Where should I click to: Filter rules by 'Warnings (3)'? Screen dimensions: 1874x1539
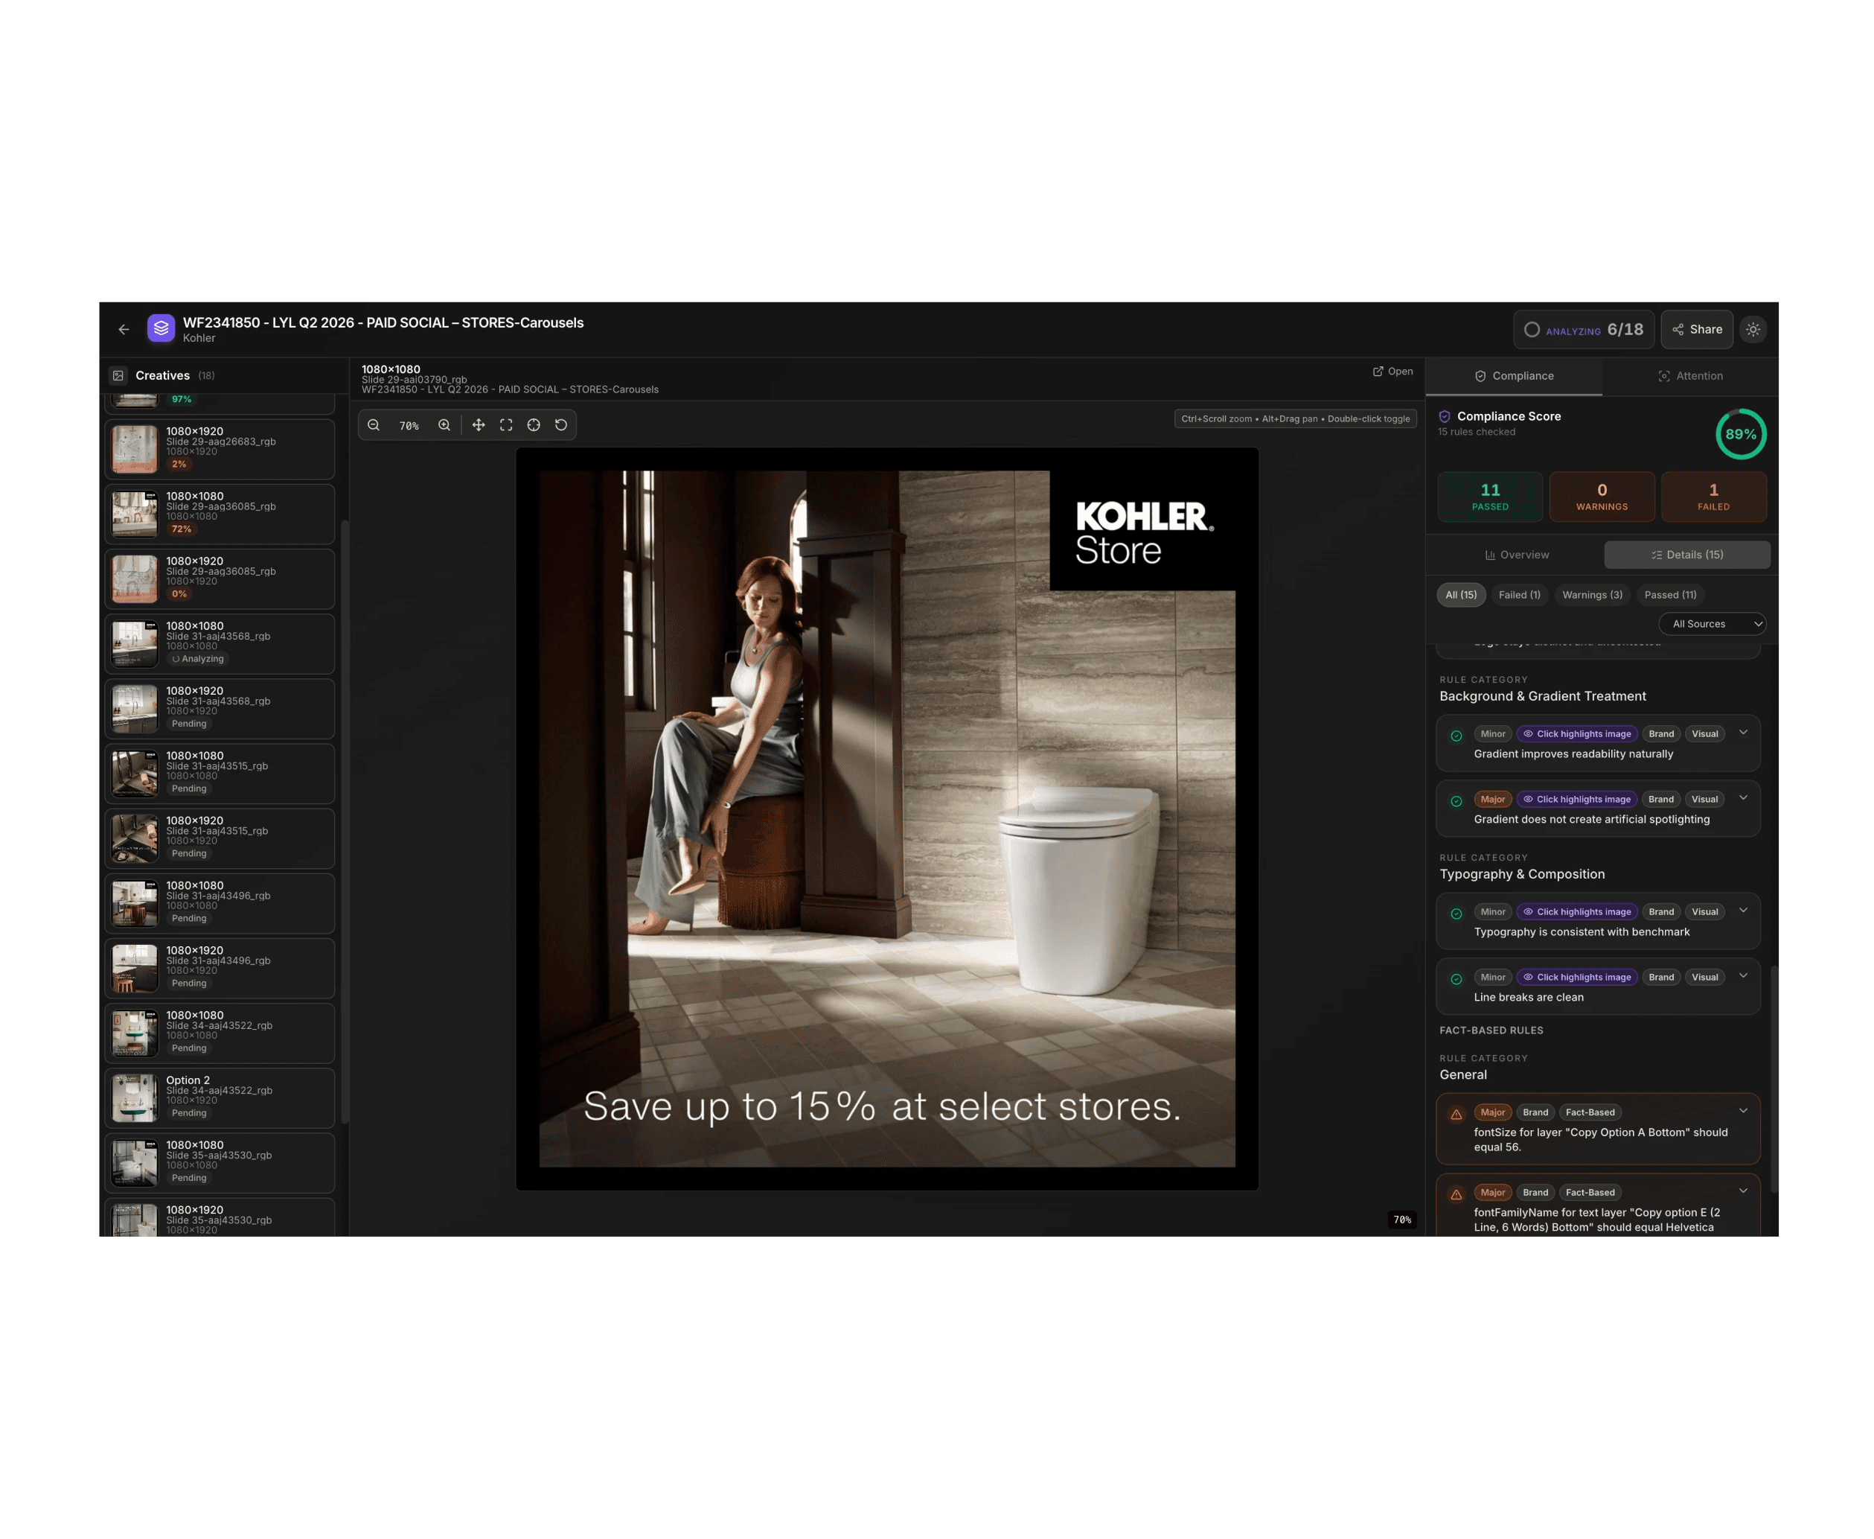1592,595
